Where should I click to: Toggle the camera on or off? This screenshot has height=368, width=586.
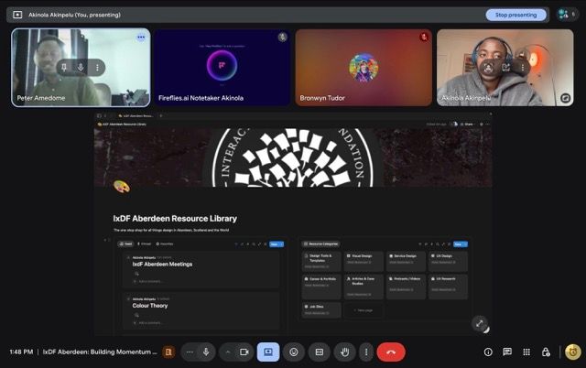244,352
